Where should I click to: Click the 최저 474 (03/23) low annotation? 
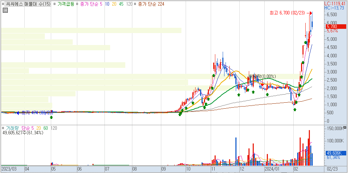[x=37, y=113]
